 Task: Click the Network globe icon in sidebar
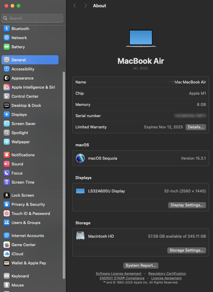[7, 38]
